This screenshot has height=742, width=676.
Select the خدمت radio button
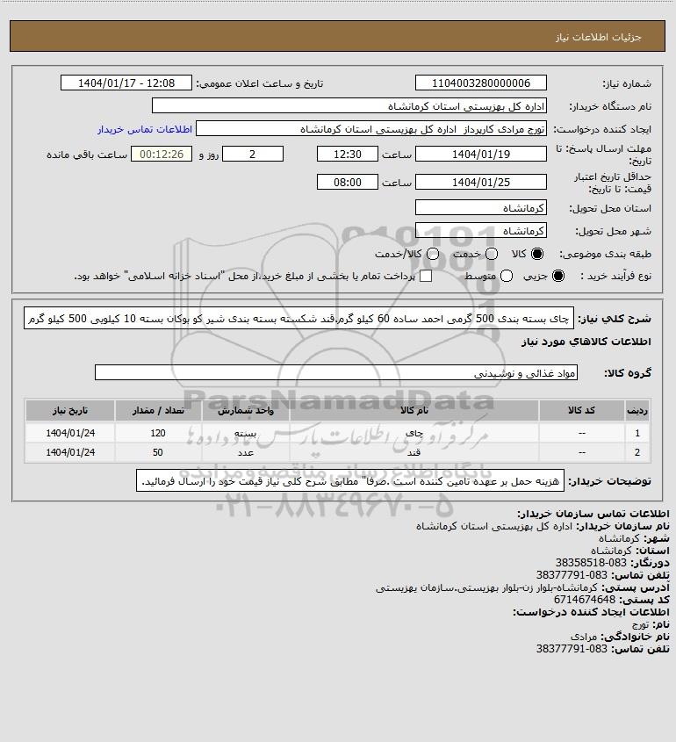pos(492,254)
